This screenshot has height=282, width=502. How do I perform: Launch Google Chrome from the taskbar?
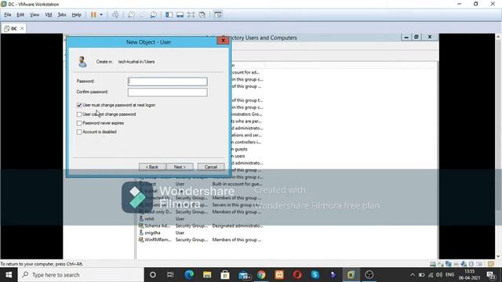261,275
